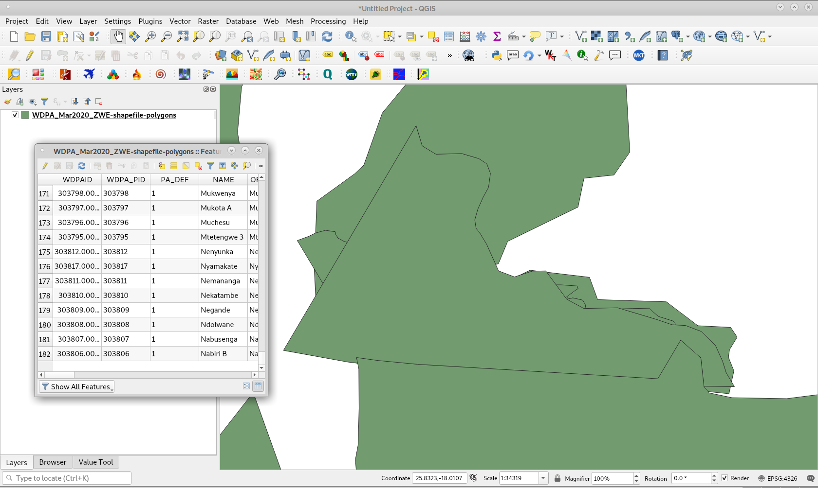
Task: Click the Statistical Summary sigma icon
Action: click(497, 36)
